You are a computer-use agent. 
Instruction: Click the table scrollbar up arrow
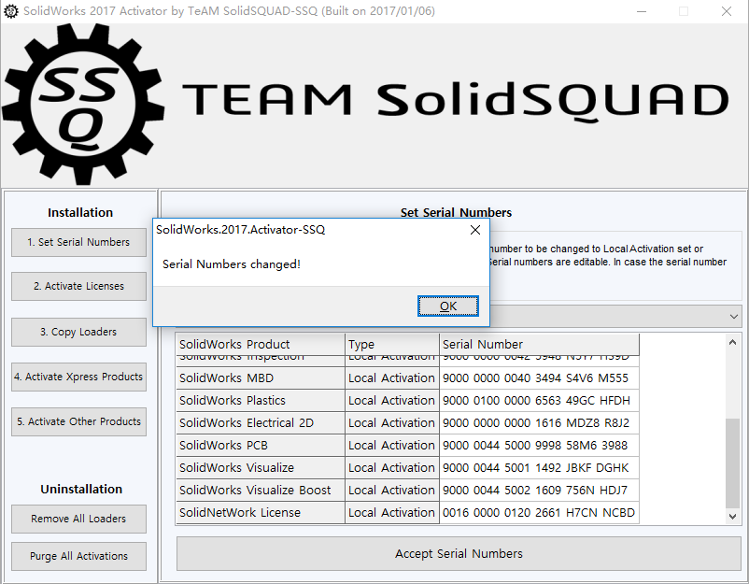733,342
